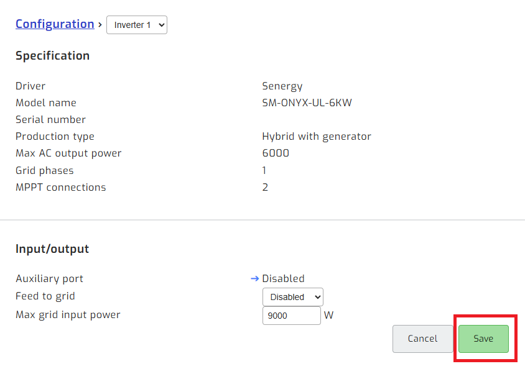Image resolution: width=525 pixels, height=374 pixels.
Task: Open the Inverter 1 selection dropdown
Action: [x=136, y=25]
